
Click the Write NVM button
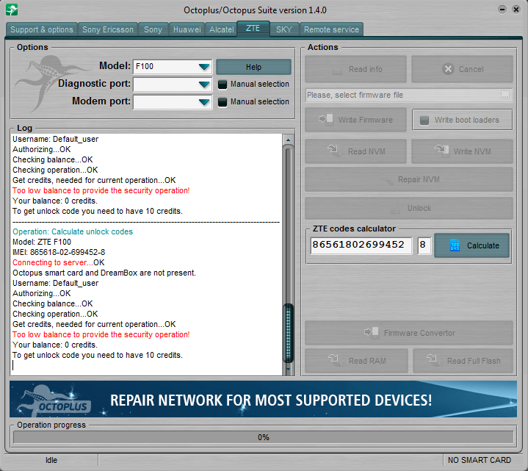(x=462, y=151)
